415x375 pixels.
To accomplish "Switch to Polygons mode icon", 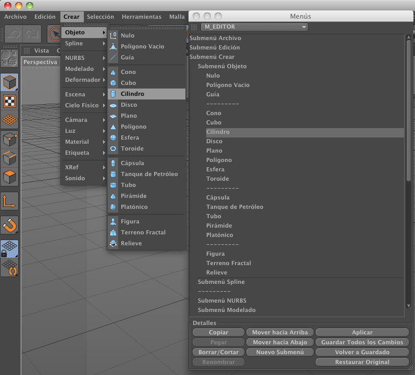I will click(x=10, y=177).
